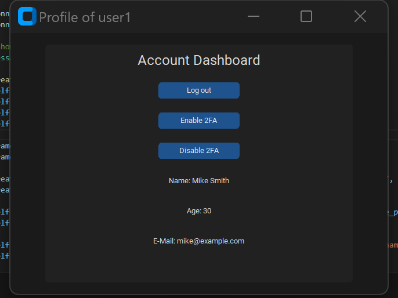Click the 'Age: 30' text
This screenshot has height=298, width=398.
pyautogui.click(x=199, y=211)
